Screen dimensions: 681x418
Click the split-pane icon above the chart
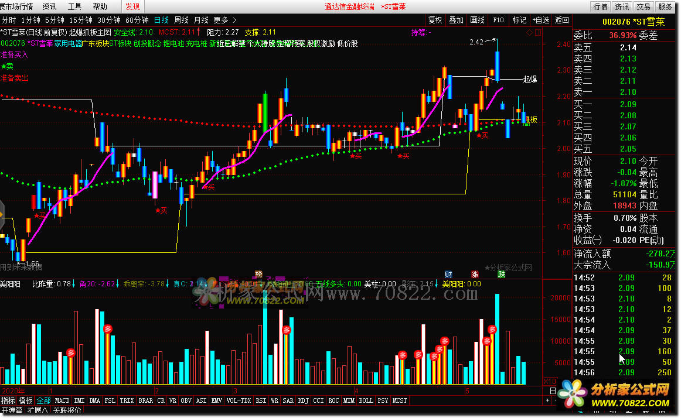[538, 33]
